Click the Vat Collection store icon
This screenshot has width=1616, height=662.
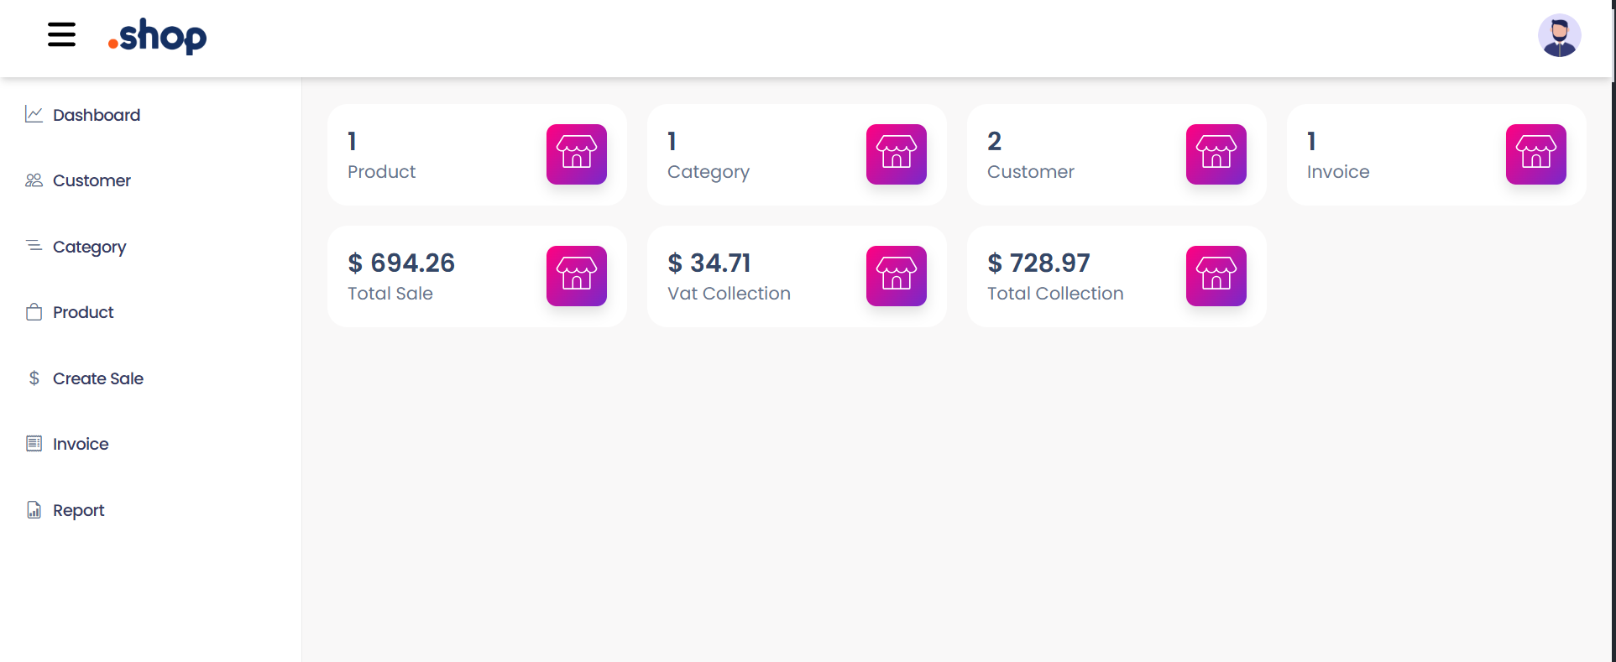pos(897,276)
